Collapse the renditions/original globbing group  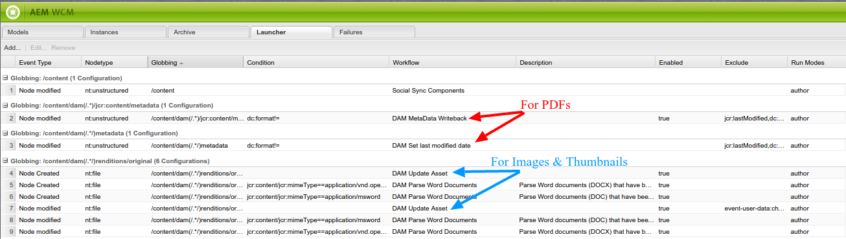pos(6,161)
